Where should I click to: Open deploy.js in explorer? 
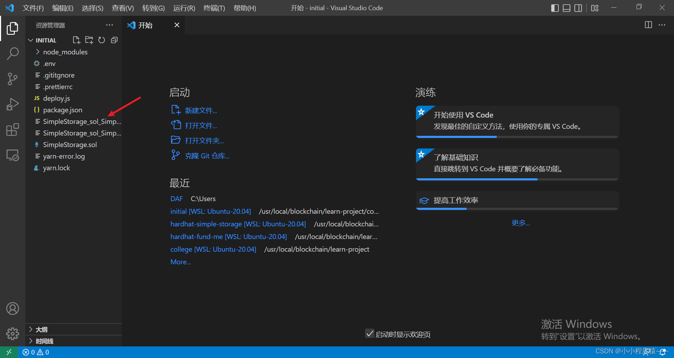(x=73, y=98)
